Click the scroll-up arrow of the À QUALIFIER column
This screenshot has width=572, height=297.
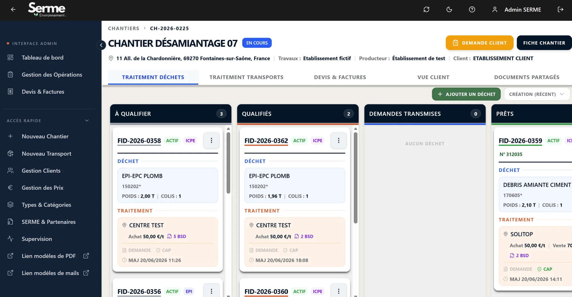click(228, 129)
